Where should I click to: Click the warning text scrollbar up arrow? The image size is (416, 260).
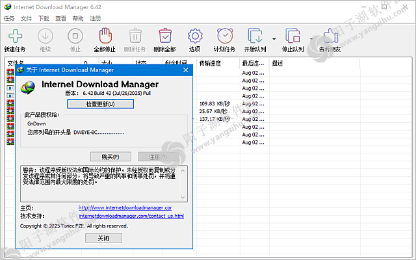183,170
